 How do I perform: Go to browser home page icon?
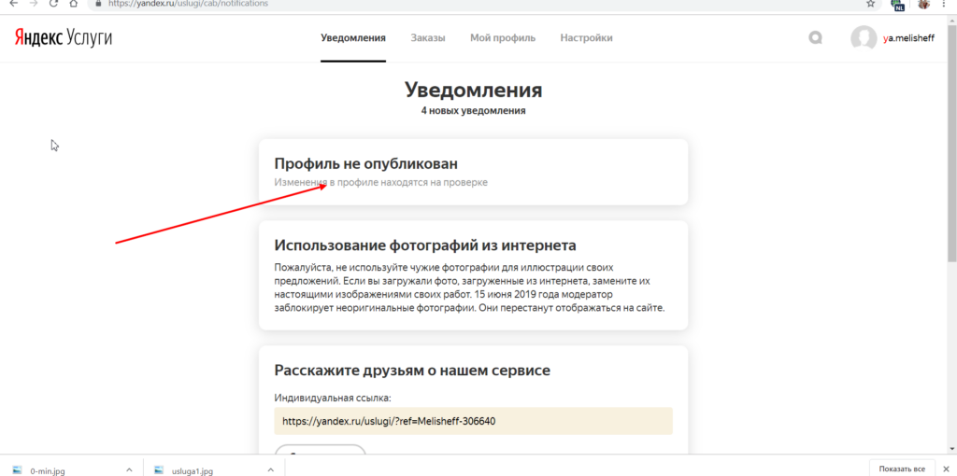tap(73, 3)
